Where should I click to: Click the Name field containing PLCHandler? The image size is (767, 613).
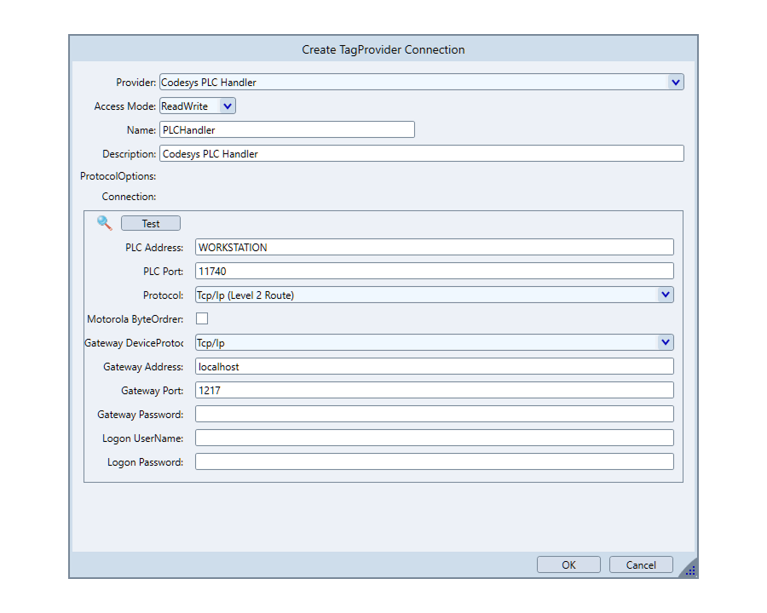click(286, 129)
